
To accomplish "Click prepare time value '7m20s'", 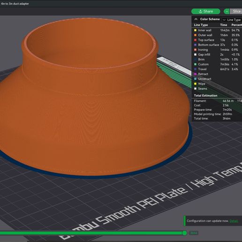I will click(x=227, y=110).
